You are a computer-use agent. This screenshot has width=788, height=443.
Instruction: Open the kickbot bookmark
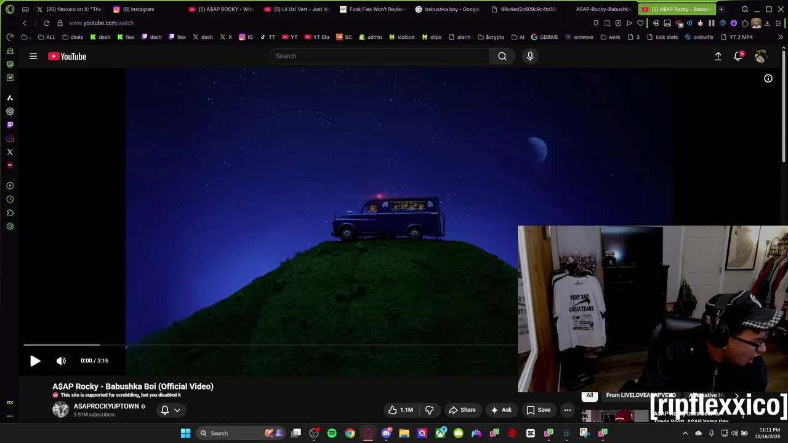[401, 37]
